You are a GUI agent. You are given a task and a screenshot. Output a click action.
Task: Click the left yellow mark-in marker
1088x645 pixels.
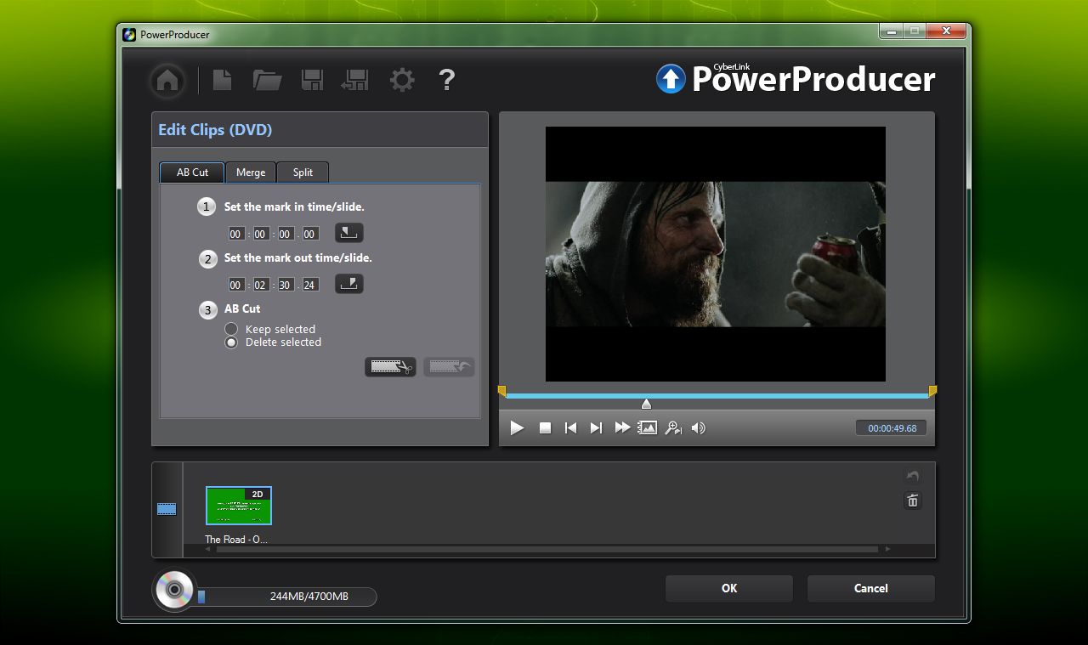click(x=501, y=391)
